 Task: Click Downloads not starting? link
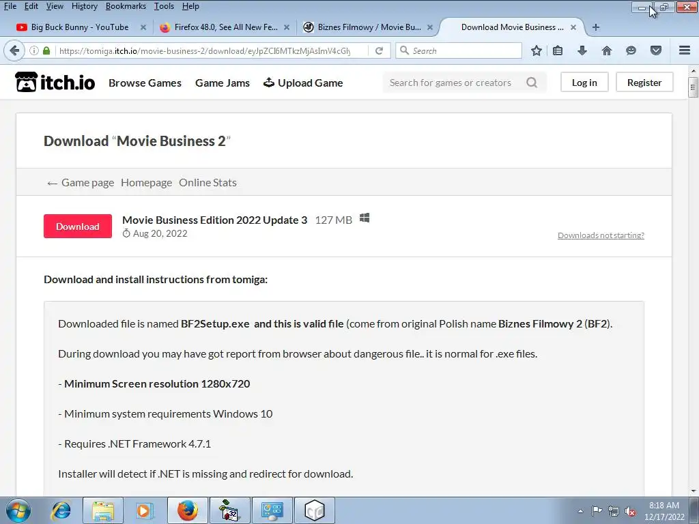click(x=601, y=235)
